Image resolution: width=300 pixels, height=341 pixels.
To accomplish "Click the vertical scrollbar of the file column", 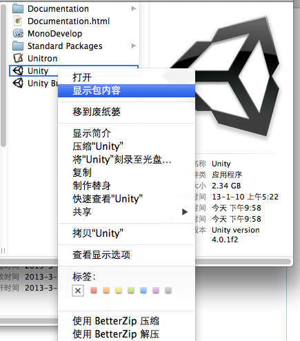I will coord(3,76).
